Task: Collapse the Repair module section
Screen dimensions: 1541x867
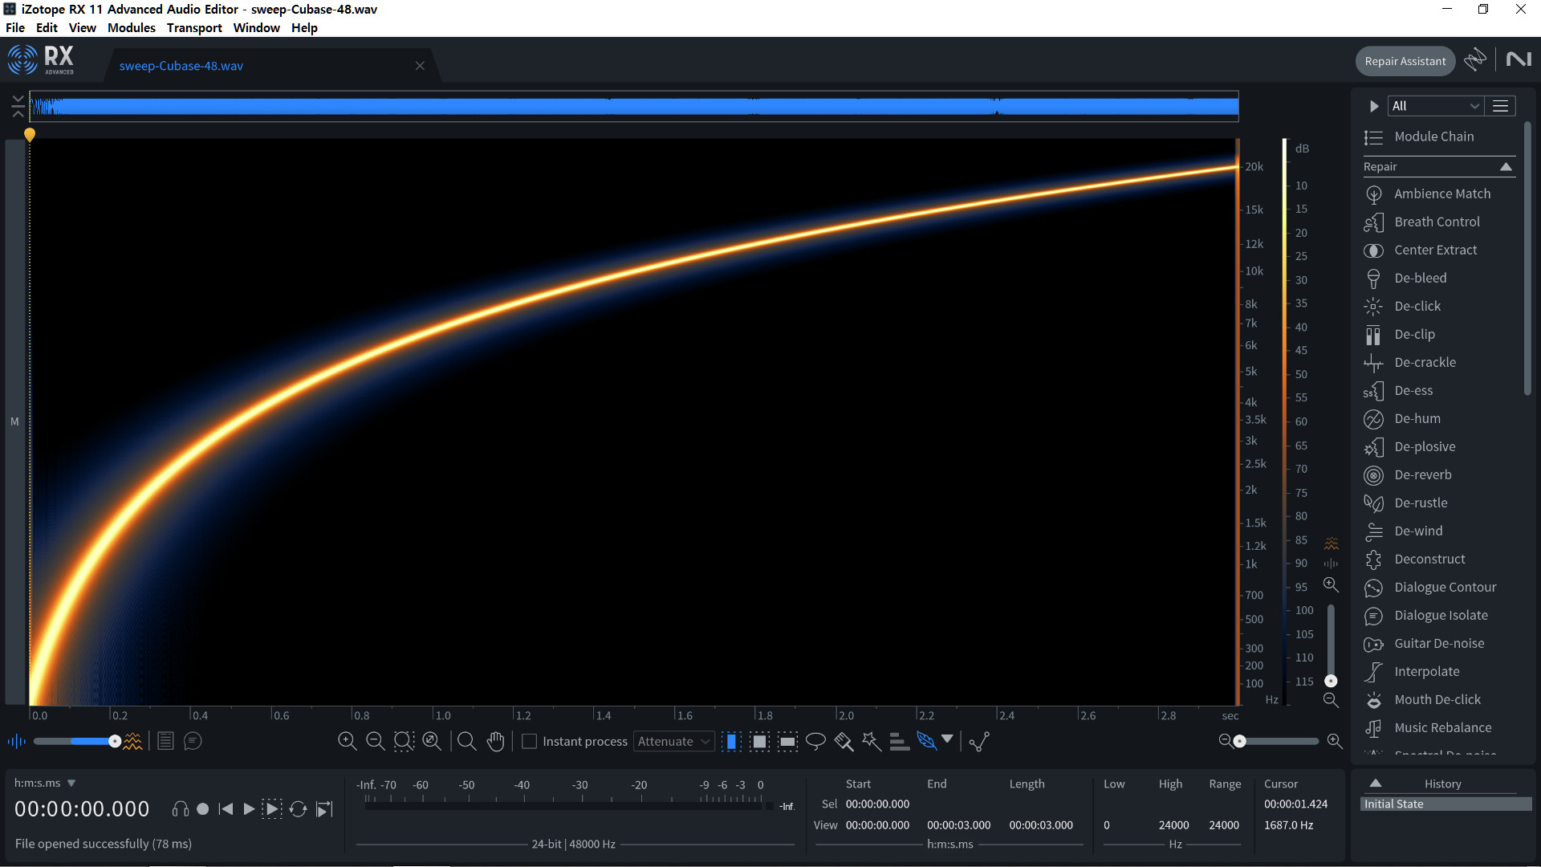Action: (1506, 167)
